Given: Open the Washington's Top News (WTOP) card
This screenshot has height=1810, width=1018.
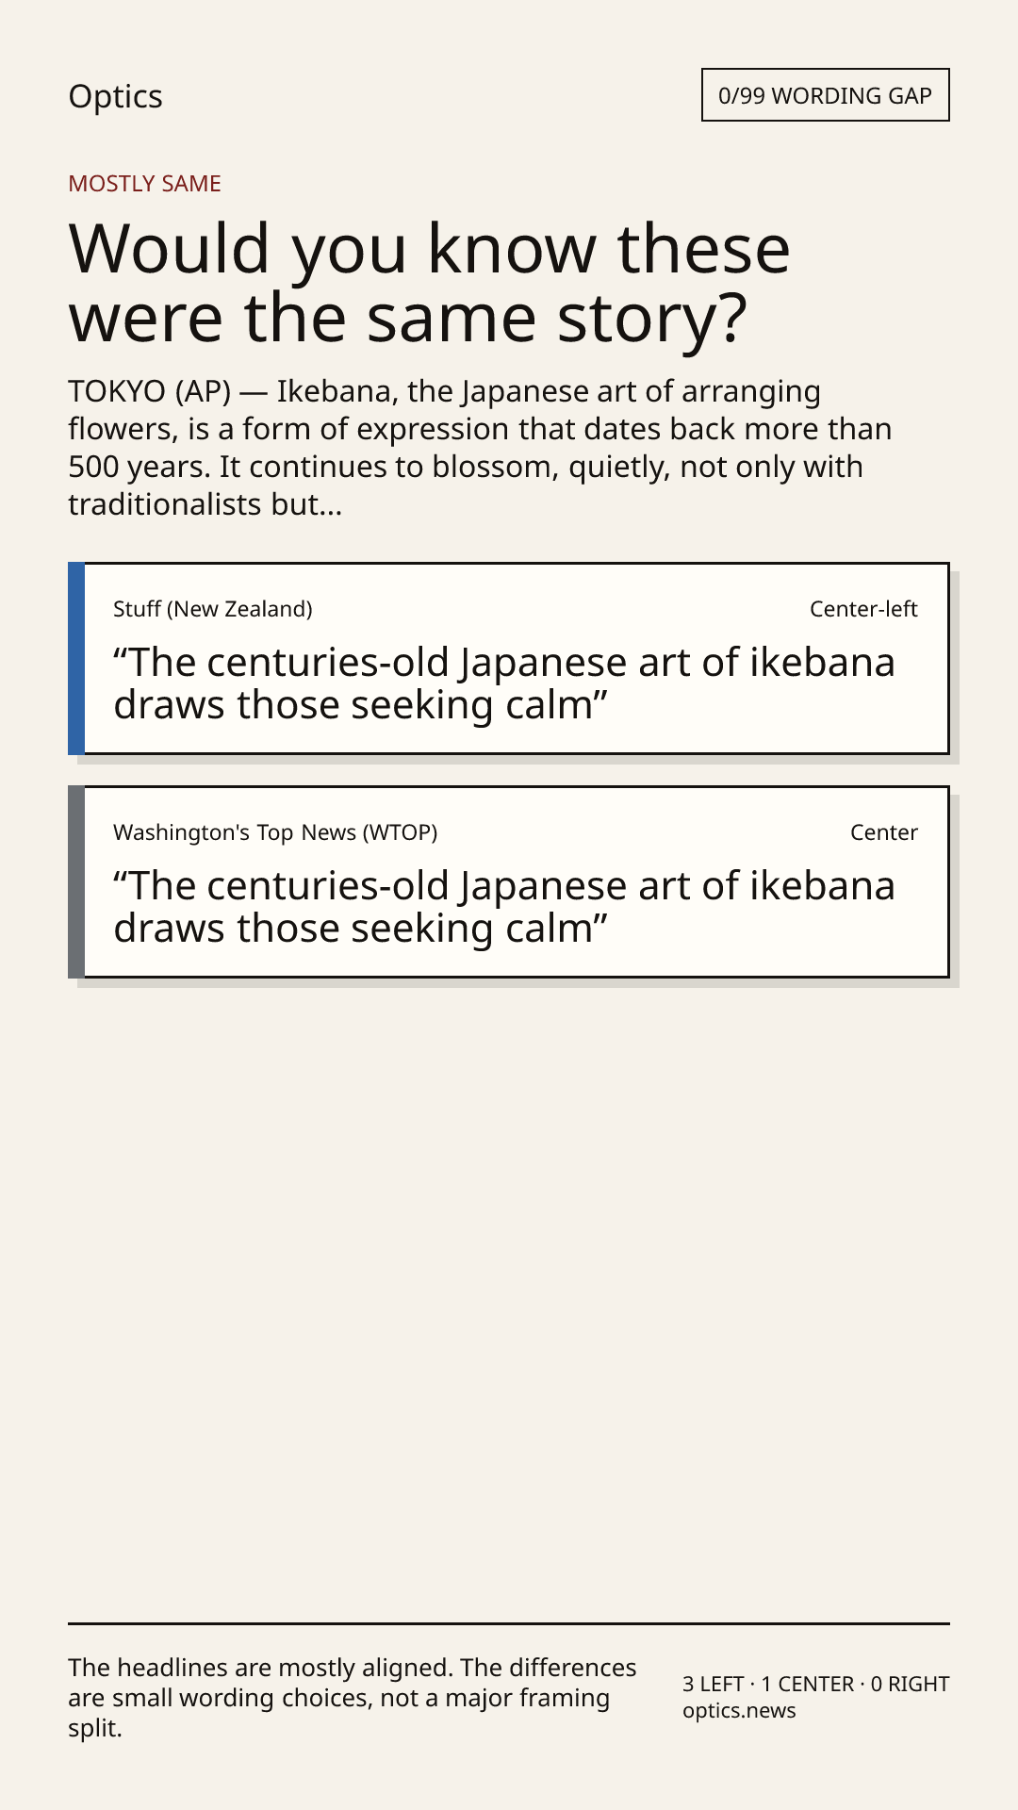Looking at the screenshot, I should pos(509,881).
